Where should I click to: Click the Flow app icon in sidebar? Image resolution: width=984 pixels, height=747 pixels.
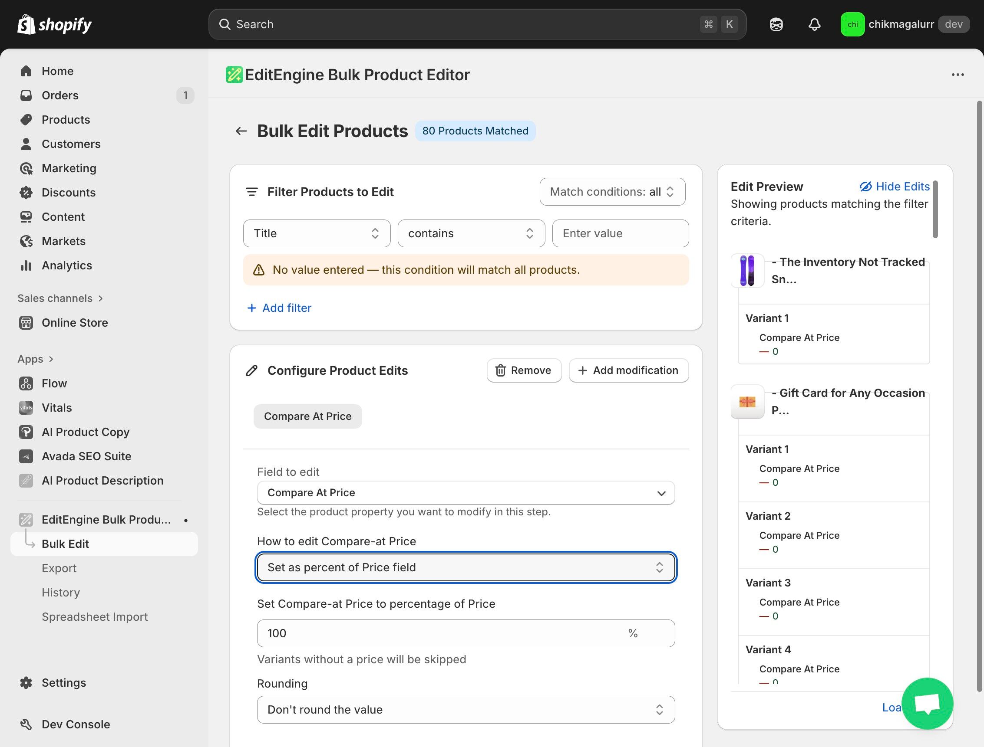(x=26, y=383)
